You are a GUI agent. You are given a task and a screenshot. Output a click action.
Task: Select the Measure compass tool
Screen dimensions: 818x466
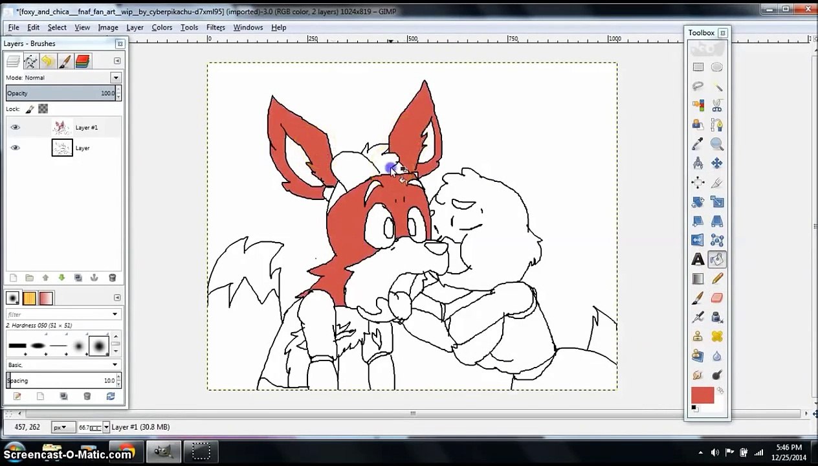pyautogui.click(x=698, y=163)
